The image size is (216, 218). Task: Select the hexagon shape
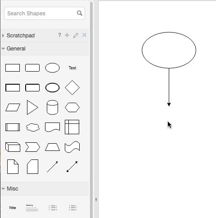point(72,107)
